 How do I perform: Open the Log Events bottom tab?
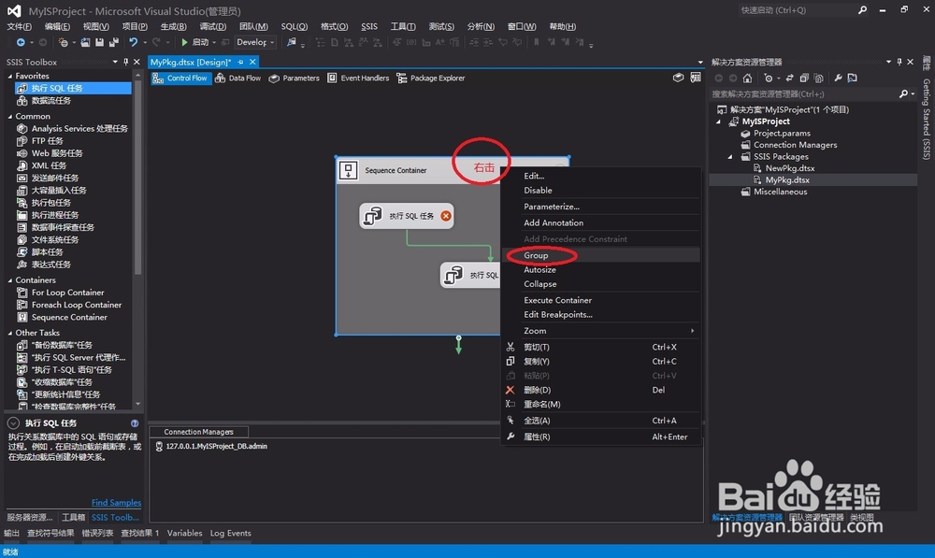[230, 533]
